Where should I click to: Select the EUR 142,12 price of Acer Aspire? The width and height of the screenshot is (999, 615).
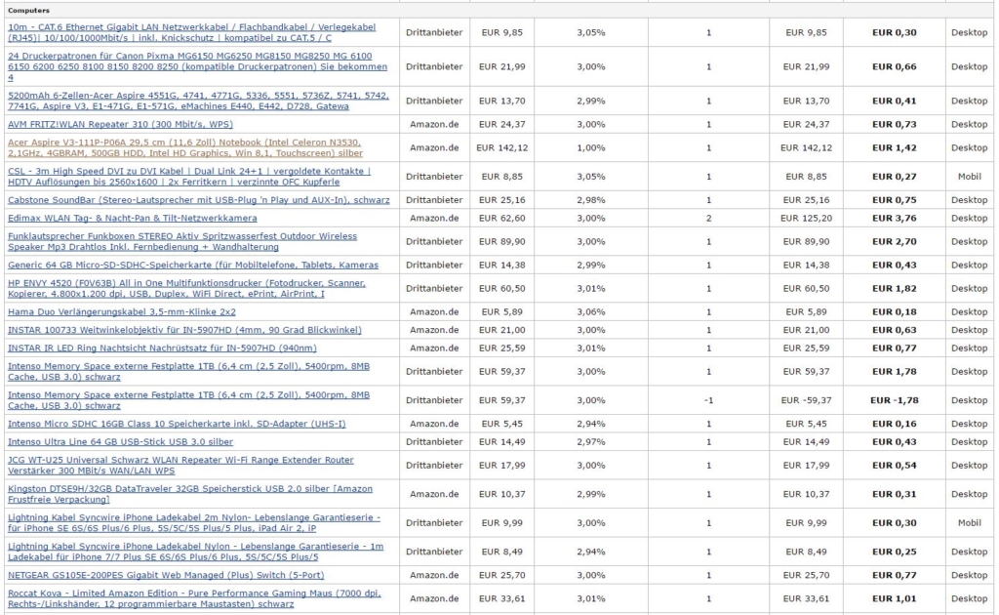coord(502,147)
